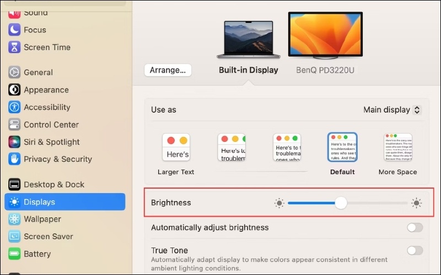Select Displays in the sidebar
Screen dimensions: 441x275
[x=64, y=202]
